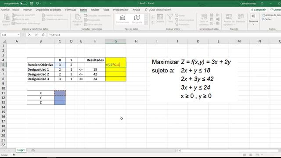The image size is (281, 158).
Task: Click the Compartir button
Action: [x=258, y=10]
